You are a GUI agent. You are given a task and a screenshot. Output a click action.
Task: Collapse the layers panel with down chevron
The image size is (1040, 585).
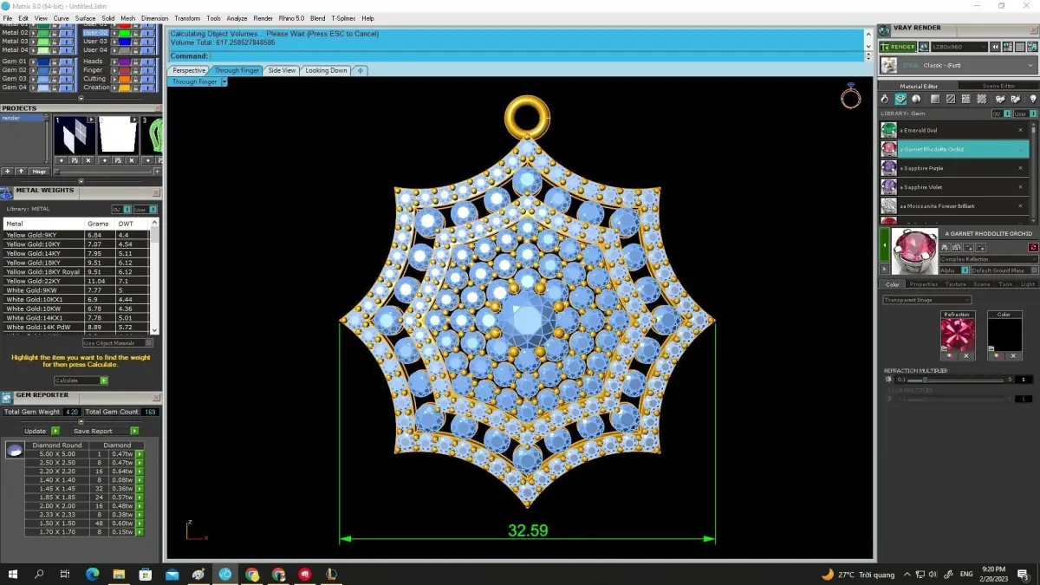pos(81,98)
